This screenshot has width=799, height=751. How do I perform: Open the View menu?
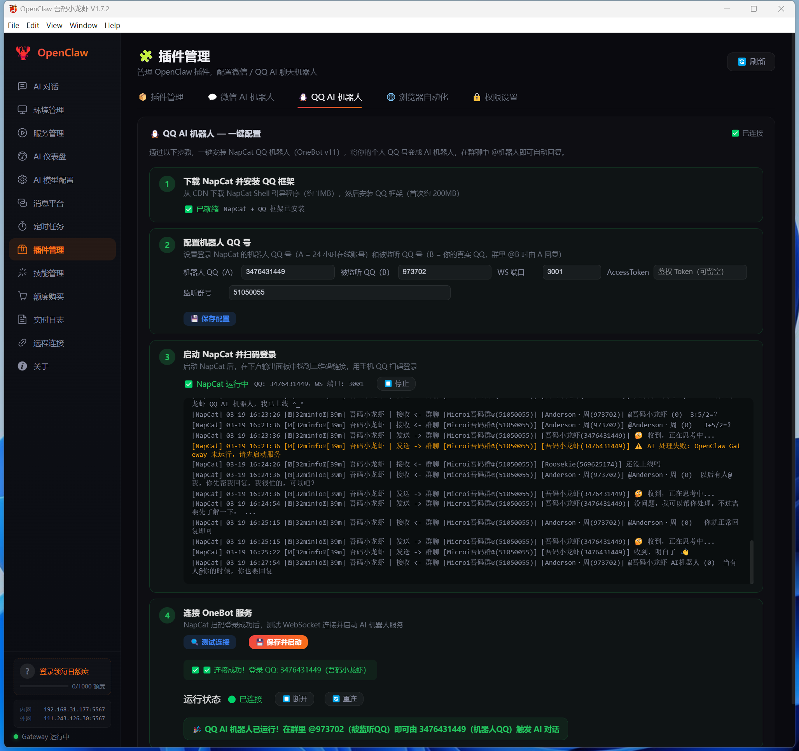click(54, 25)
